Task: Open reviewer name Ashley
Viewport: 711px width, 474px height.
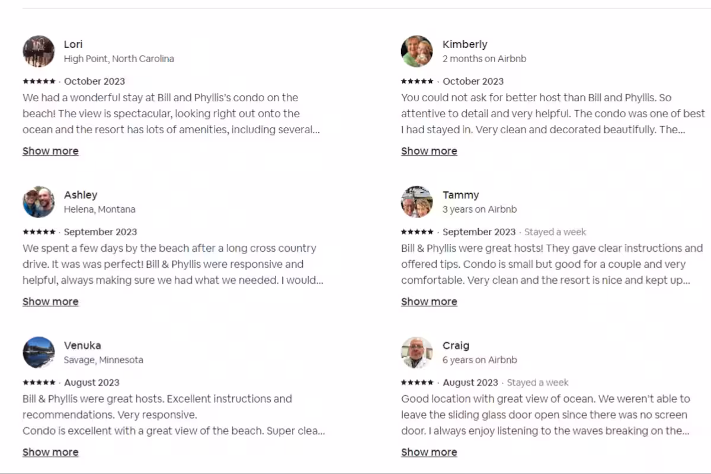Action: pyautogui.click(x=81, y=195)
